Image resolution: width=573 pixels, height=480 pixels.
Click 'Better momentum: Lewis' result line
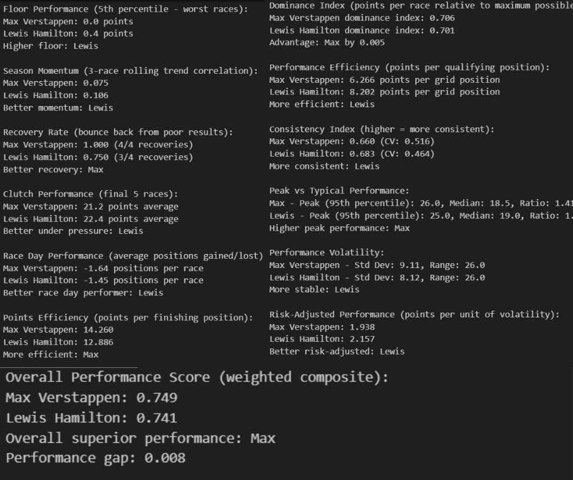click(x=58, y=108)
